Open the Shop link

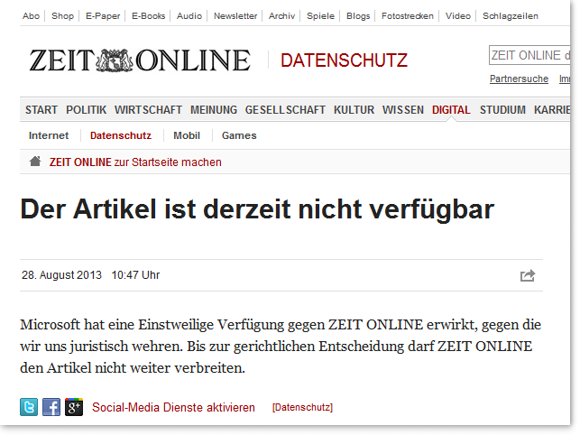62,16
